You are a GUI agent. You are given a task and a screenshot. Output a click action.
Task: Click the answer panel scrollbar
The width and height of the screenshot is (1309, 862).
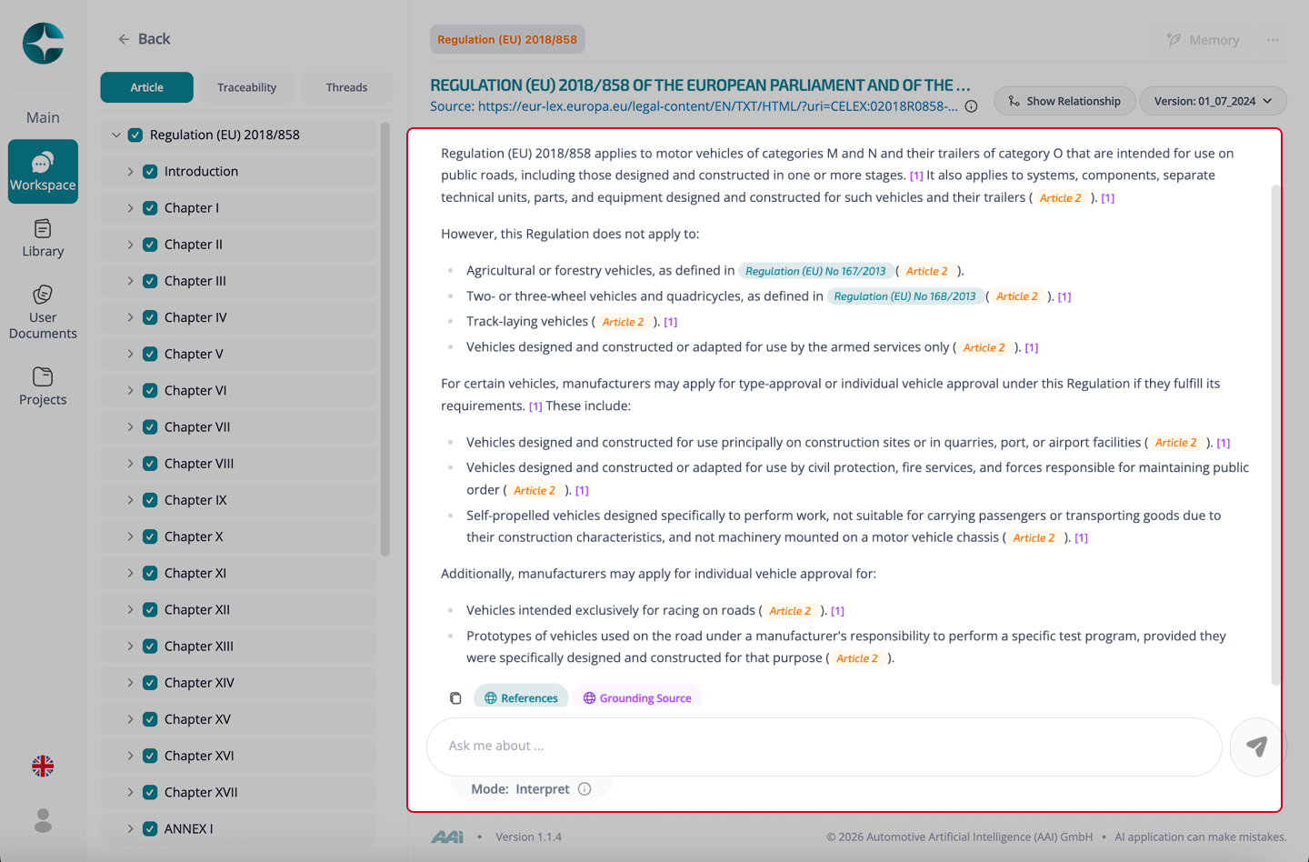1275,435
